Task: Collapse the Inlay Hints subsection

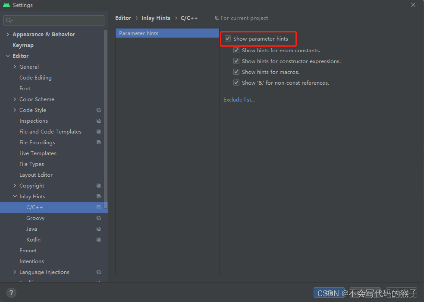Action: click(15, 197)
